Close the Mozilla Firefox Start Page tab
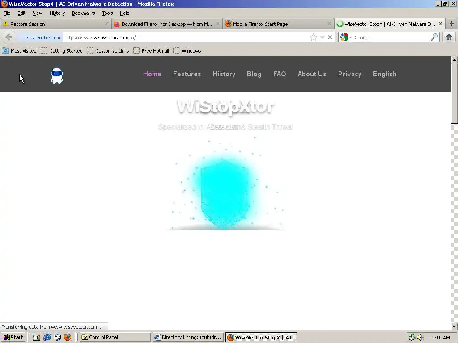The height and width of the screenshot is (343, 458). (329, 24)
